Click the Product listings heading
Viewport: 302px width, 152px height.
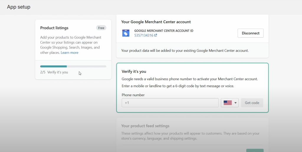(x=54, y=28)
